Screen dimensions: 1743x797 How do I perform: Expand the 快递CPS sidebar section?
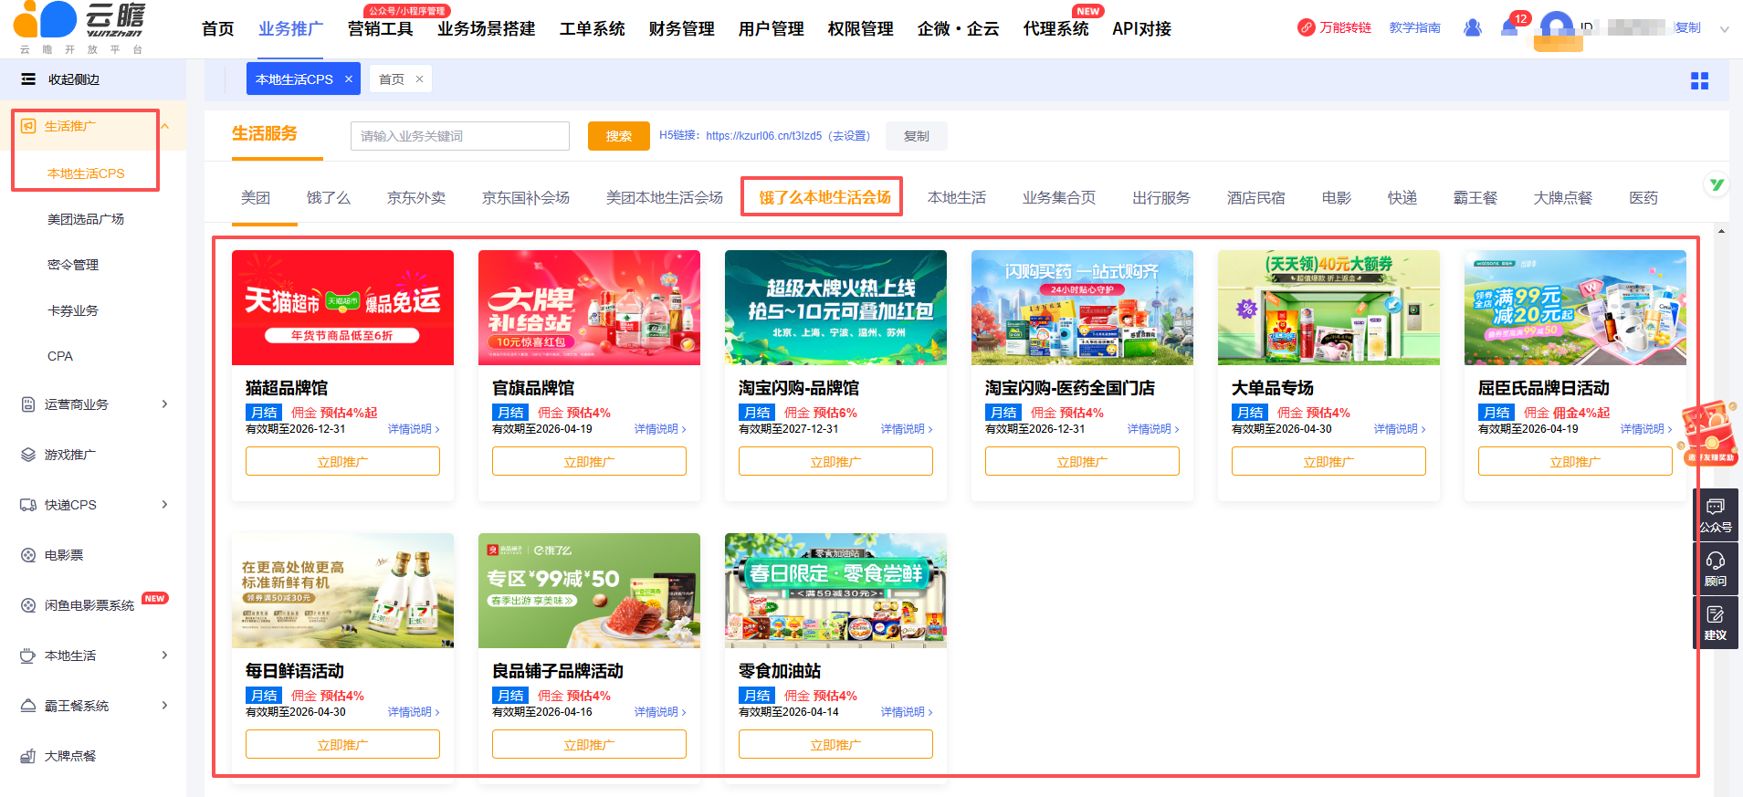point(164,505)
